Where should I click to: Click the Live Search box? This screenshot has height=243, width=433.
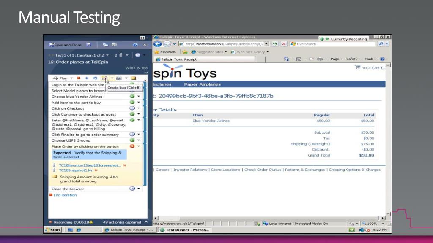333,44
